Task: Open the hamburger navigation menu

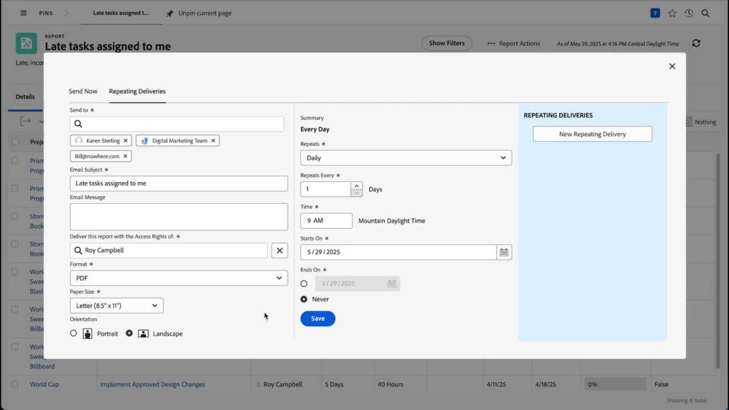Action: point(23,13)
